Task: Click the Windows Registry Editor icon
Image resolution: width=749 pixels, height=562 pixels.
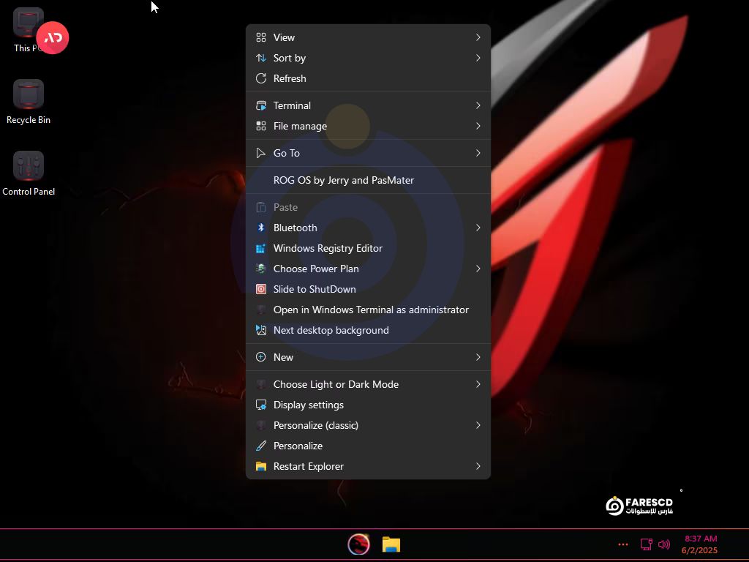Action: point(261,249)
